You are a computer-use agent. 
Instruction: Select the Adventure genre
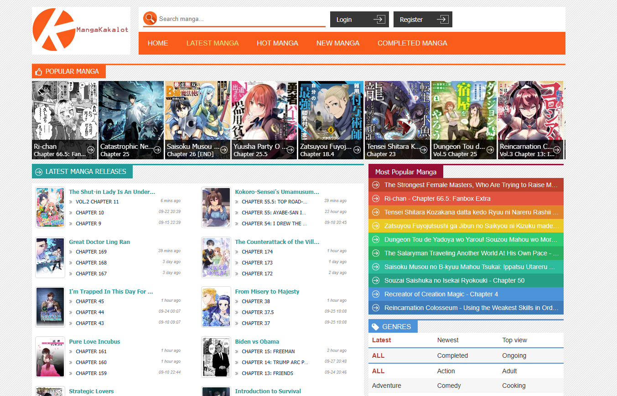pos(387,386)
